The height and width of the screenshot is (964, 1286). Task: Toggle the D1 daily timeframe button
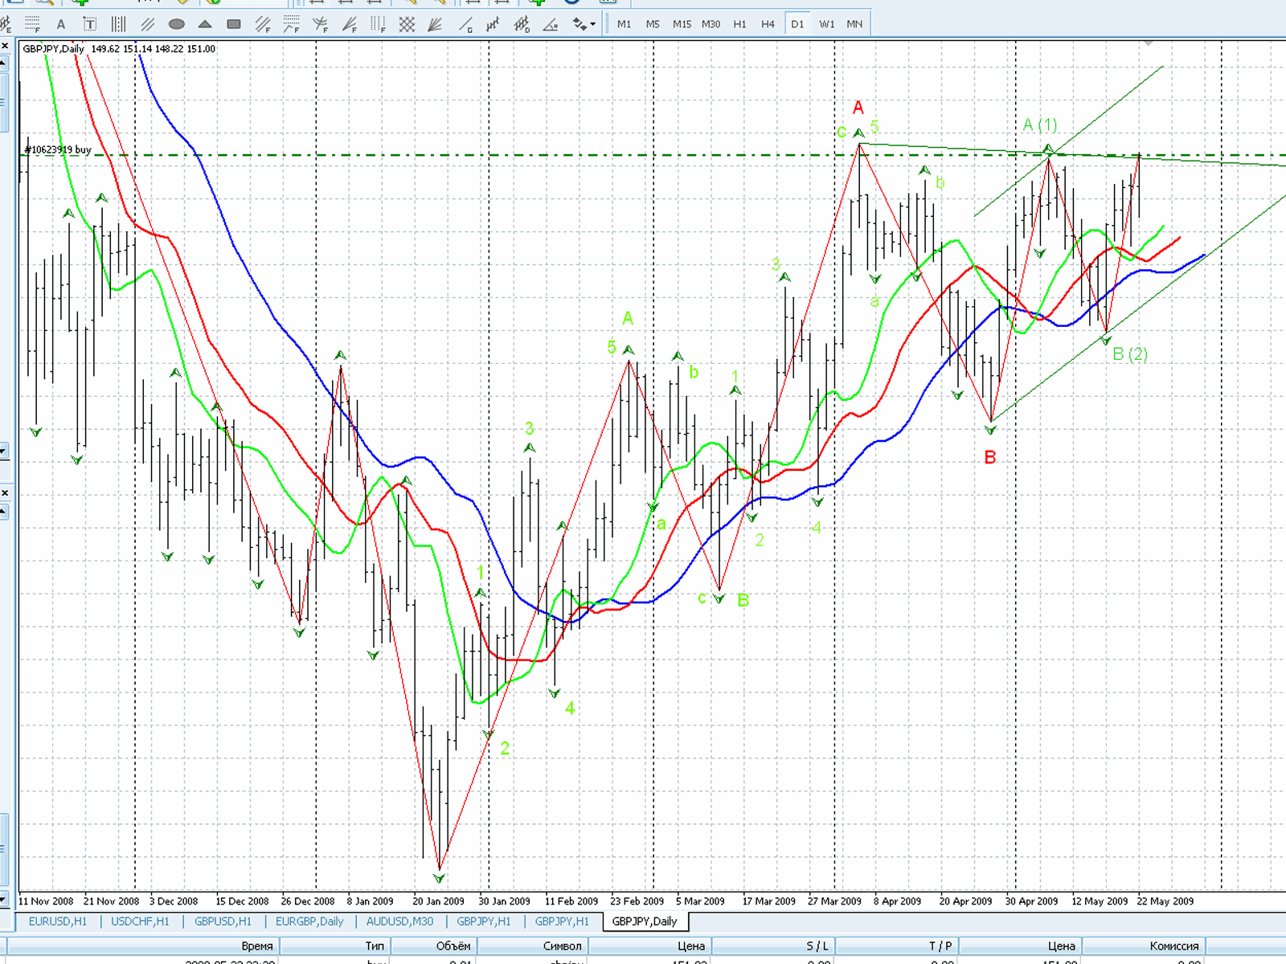[x=797, y=24]
